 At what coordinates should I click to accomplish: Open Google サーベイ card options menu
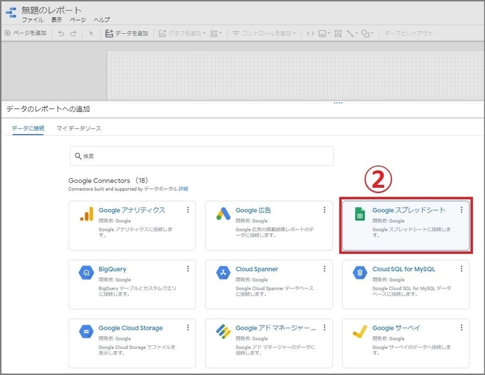[x=461, y=328]
